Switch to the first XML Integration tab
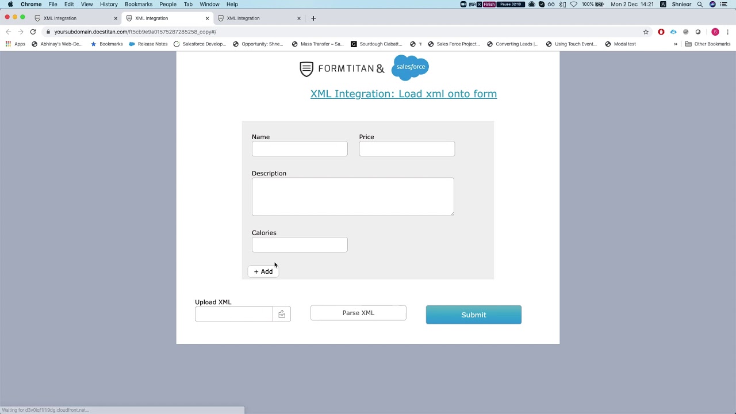736x414 pixels. point(75,18)
